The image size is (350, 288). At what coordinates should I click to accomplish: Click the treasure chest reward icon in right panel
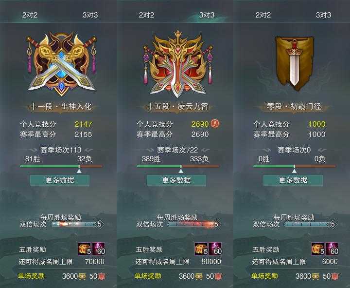coord(318,249)
